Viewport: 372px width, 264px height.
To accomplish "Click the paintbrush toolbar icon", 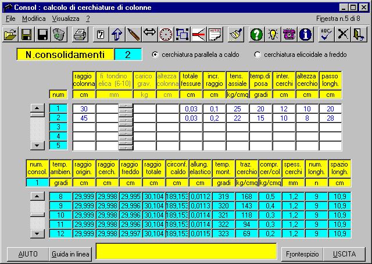I will (235, 35).
